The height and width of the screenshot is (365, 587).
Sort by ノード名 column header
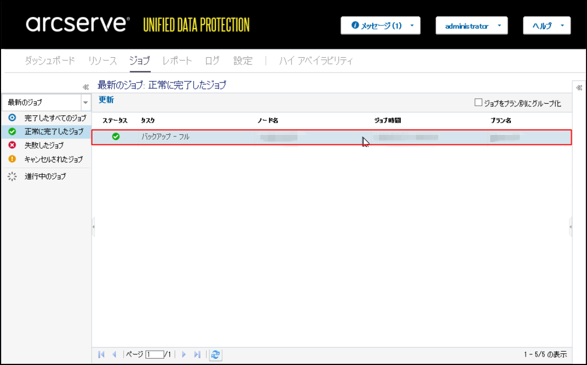[x=268, y=121]
